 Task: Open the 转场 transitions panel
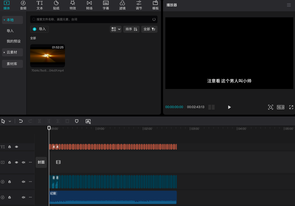pyautogui.click(x=89, y=5)
